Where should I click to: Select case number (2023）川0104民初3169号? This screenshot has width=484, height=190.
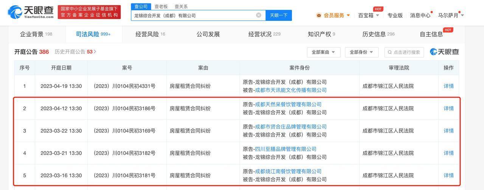[x=124, y=131]
